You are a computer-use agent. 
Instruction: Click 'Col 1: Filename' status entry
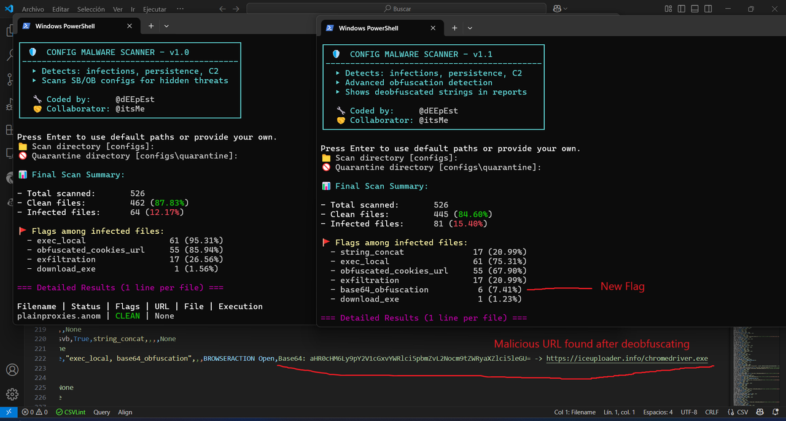575,412
